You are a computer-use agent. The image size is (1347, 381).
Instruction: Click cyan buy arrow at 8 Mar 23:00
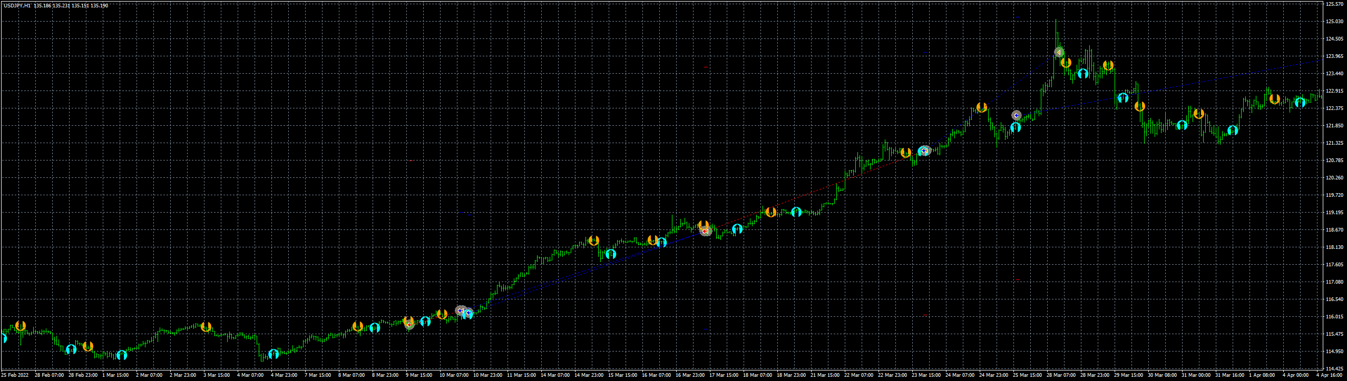[x=375, y=328]
